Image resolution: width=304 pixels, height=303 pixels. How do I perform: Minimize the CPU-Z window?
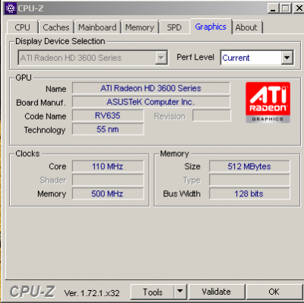tap(273, 8)
